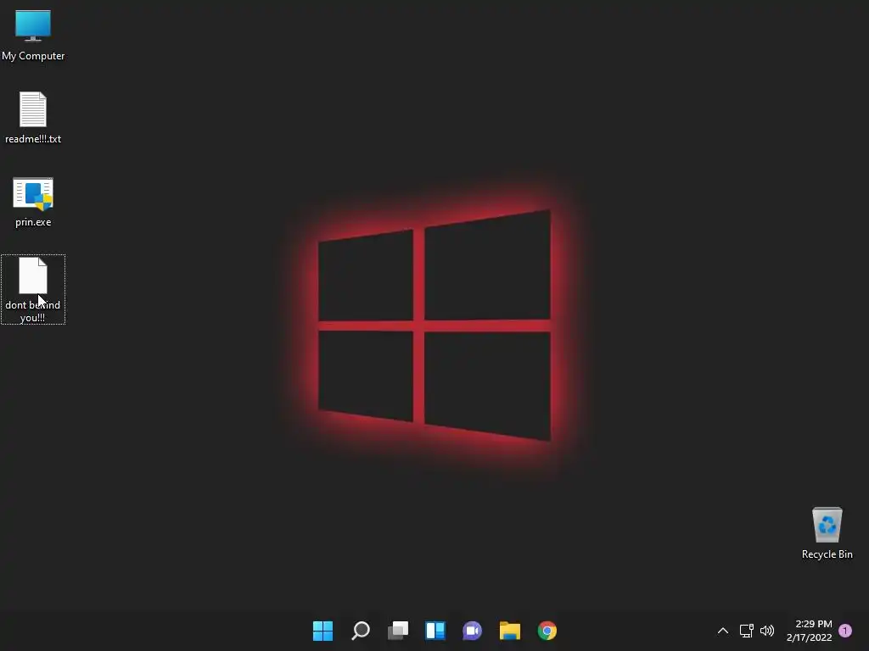
Task: Open the clock showing 2:29 PM
Action: [810, 631]
